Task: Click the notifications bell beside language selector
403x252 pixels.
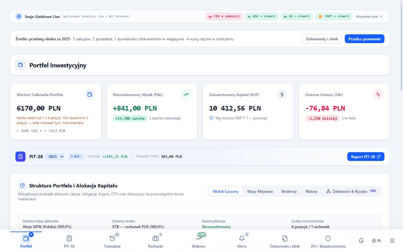Action: [361, 241]
